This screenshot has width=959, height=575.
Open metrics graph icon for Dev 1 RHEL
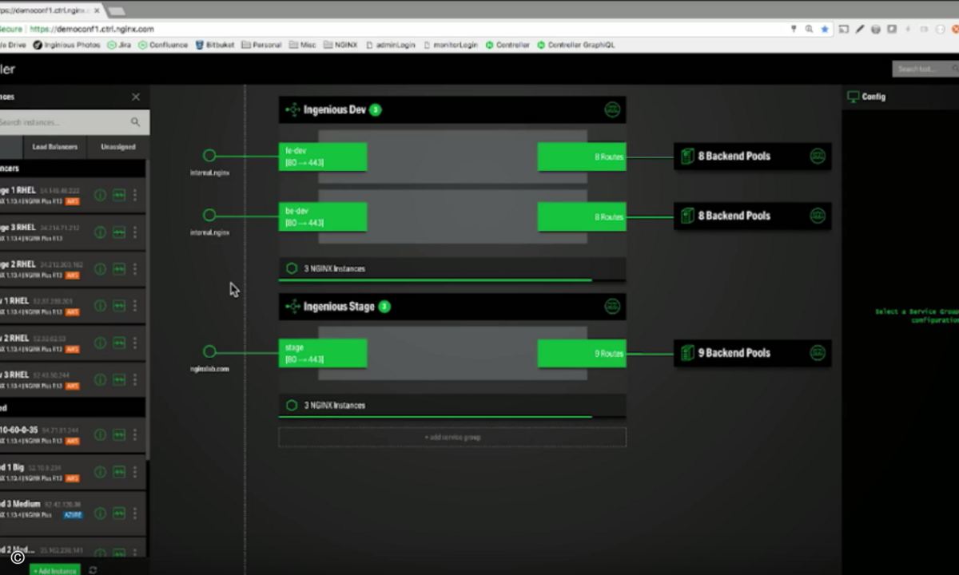[x=119, y=306]
